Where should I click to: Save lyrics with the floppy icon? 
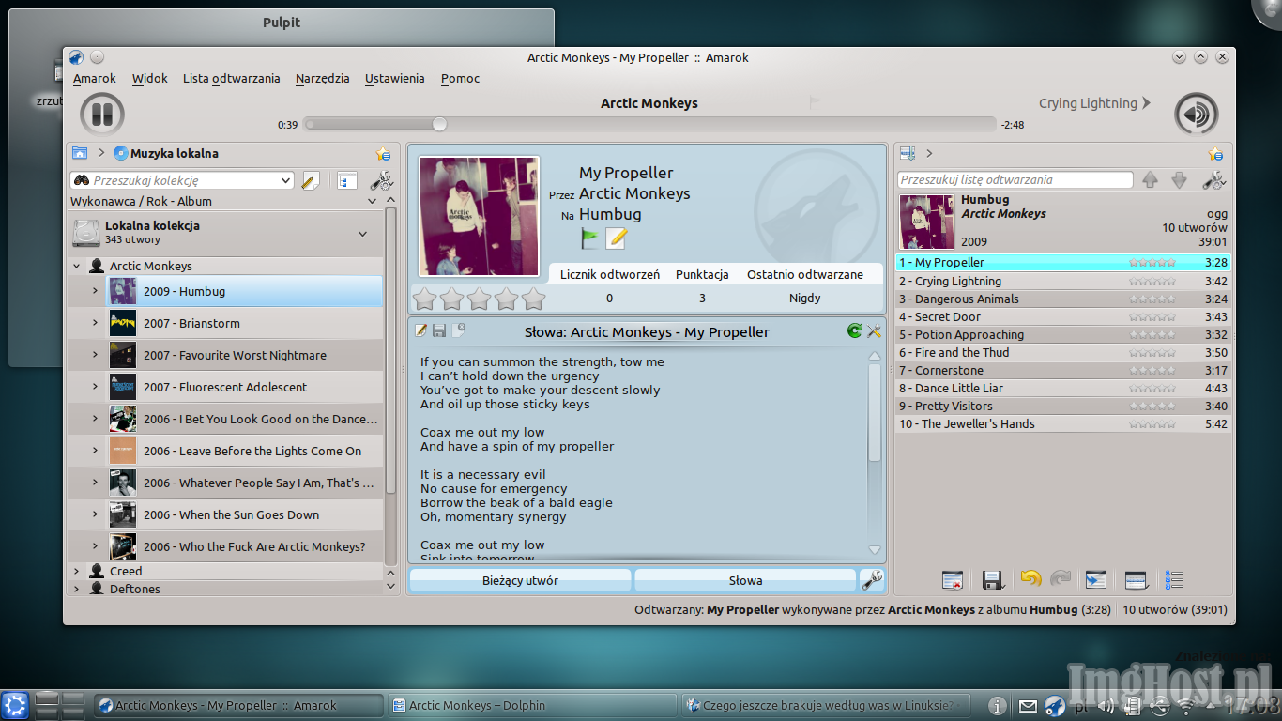pyautogui.click(x=439, y=330)
